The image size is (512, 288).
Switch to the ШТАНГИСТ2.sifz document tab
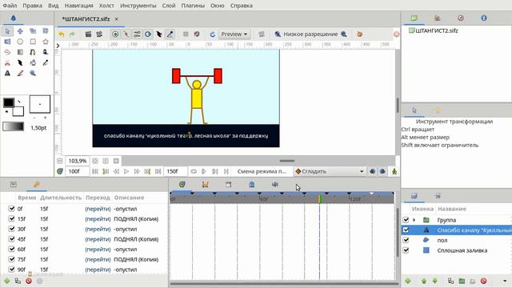coord(86,19)
